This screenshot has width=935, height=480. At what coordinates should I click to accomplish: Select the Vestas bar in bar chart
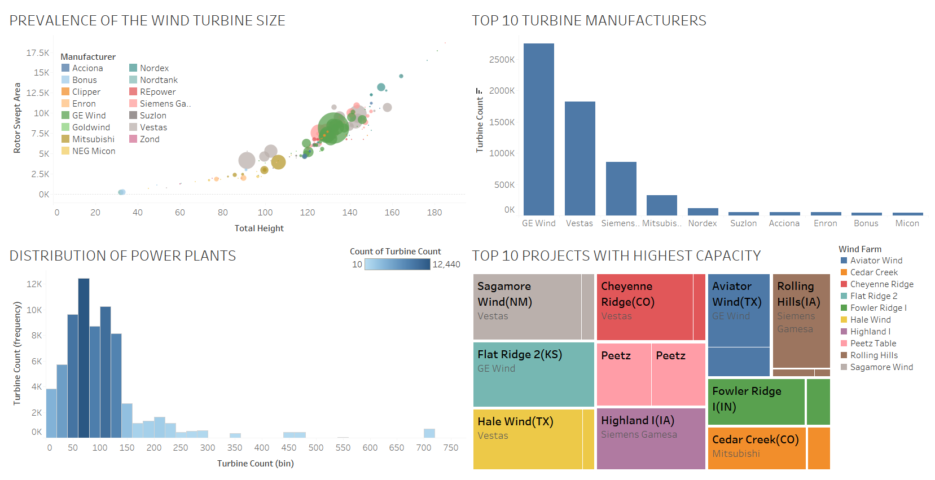[x=580, y=158]
